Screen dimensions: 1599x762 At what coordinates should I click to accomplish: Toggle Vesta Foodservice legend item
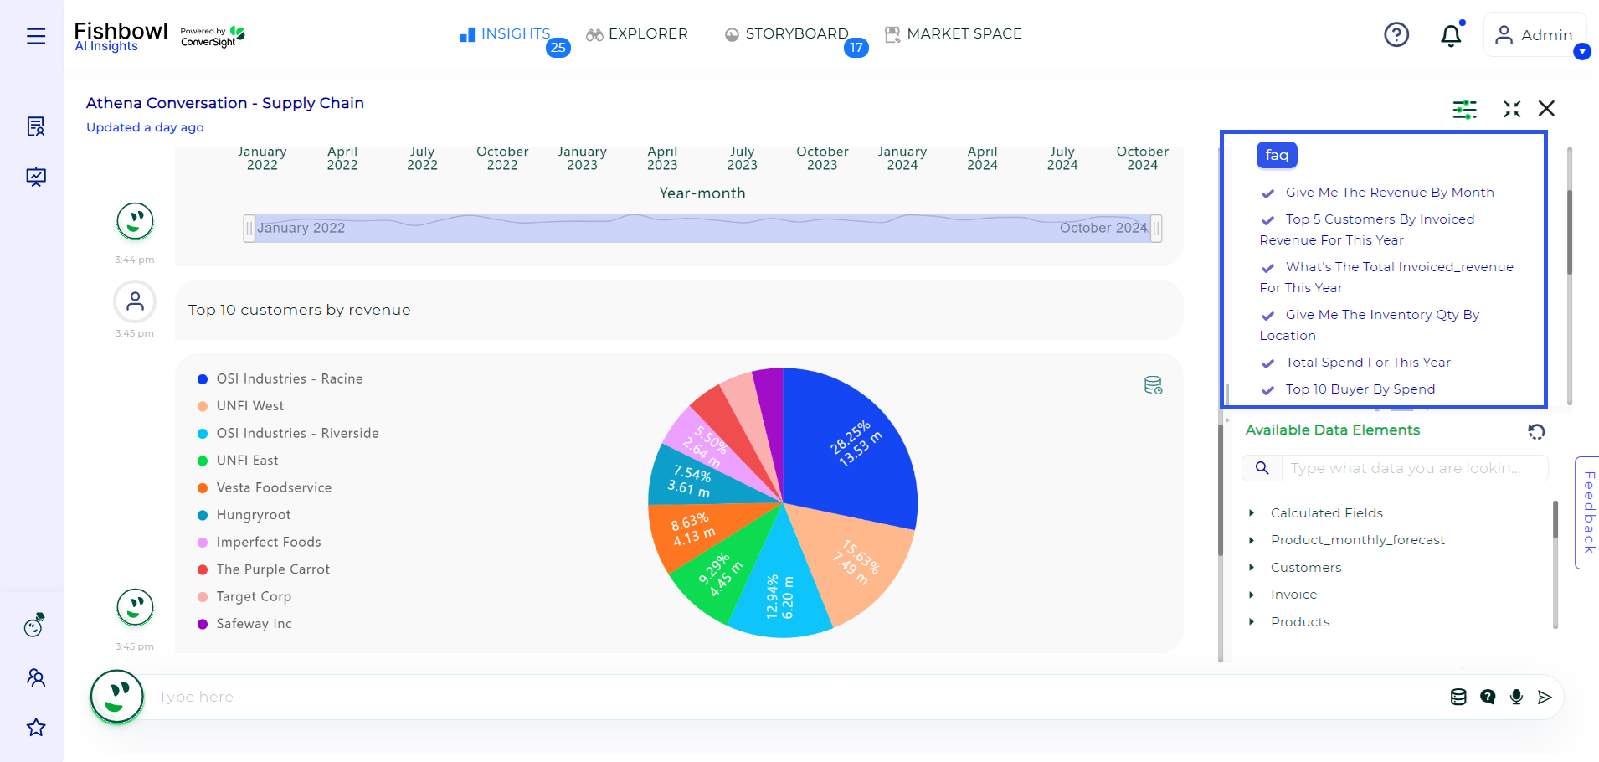point(265,488)
